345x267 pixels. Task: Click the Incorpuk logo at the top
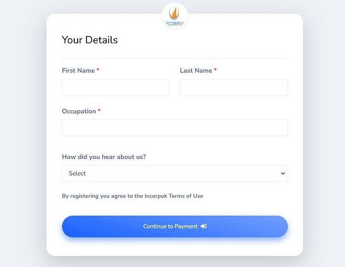[x=174, y=16]
